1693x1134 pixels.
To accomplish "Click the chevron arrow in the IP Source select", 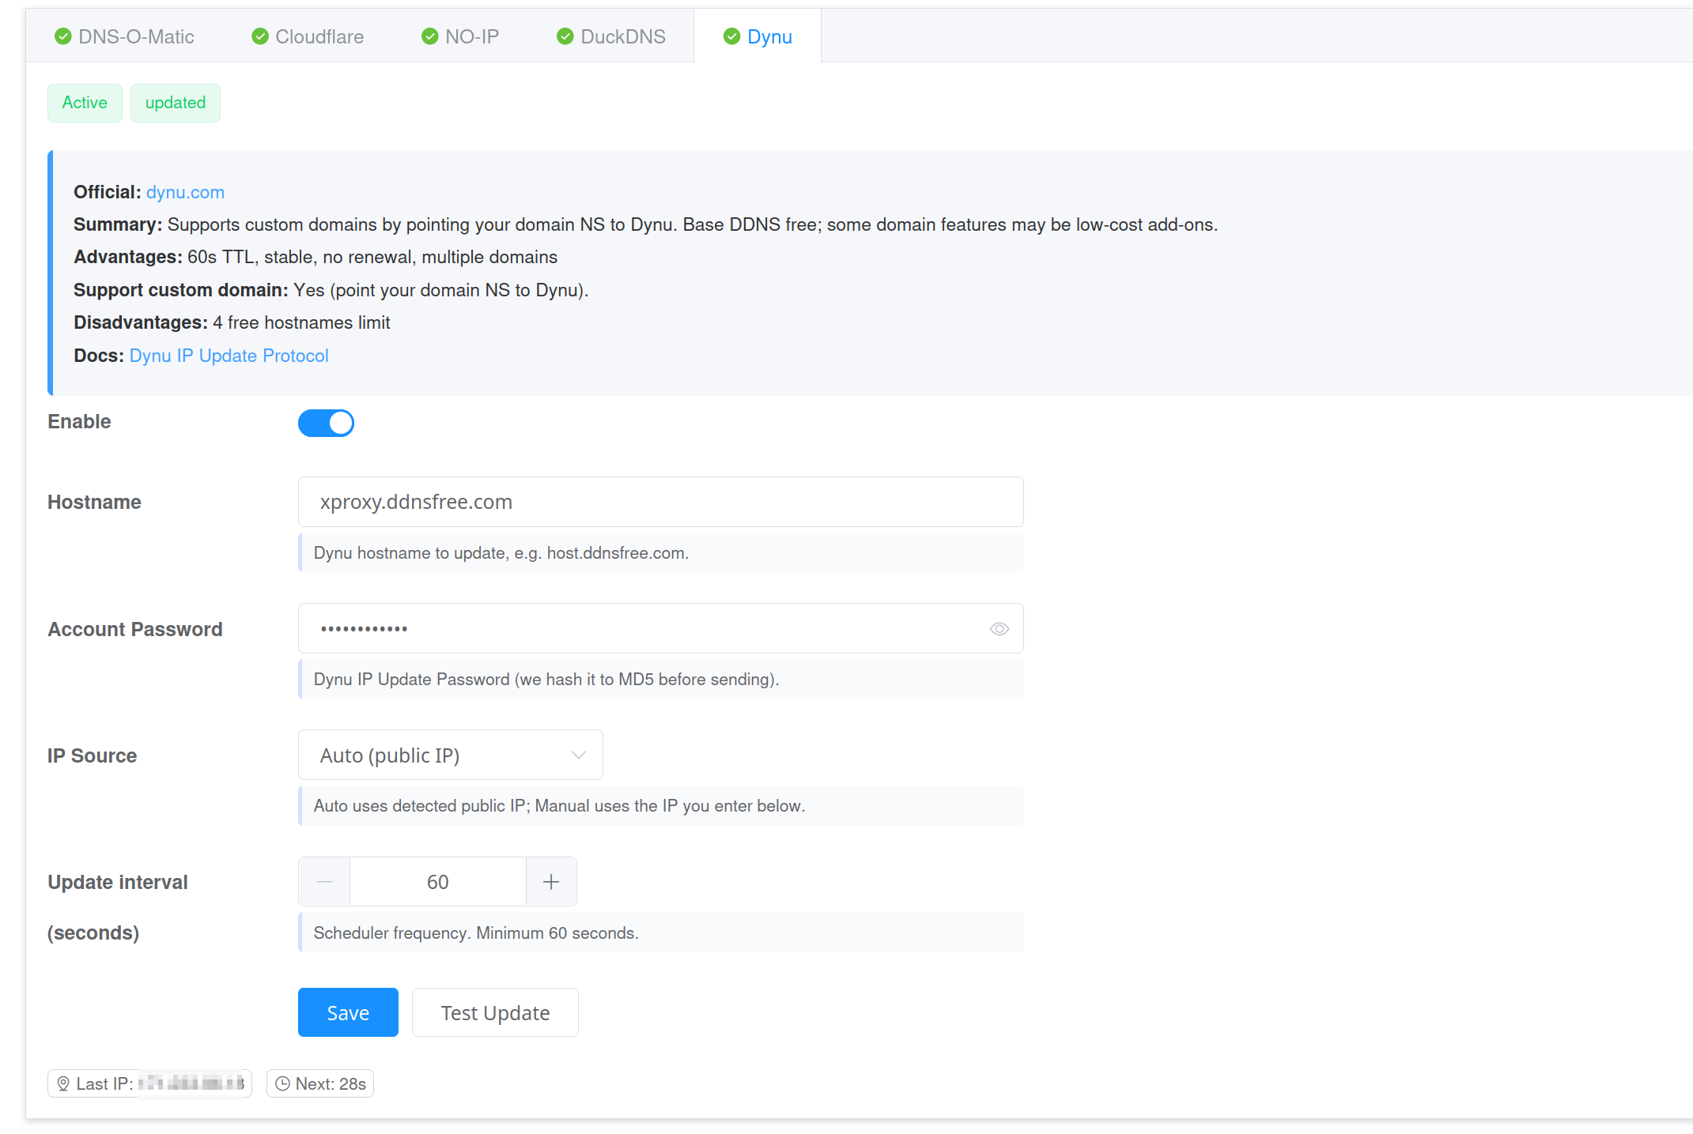I will click(x=579, y=755).
